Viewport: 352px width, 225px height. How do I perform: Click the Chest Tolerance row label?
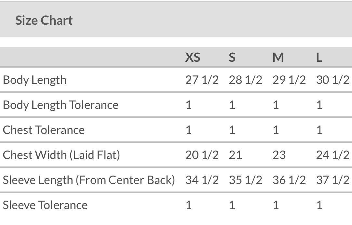tap(44, 130)
